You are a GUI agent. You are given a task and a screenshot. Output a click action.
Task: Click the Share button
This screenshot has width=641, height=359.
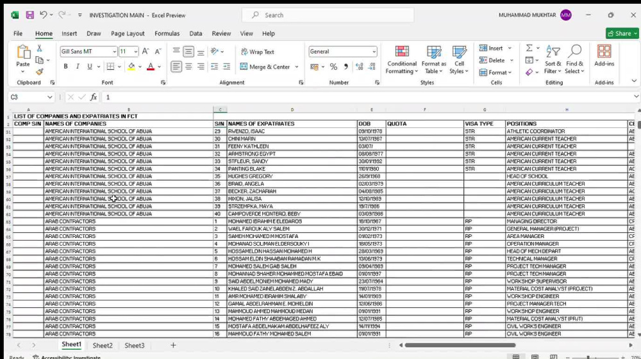coord(622,33)
